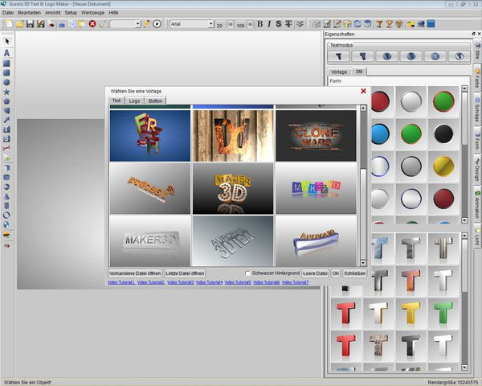Open a file with folder icon
482x386 pixels.
pos(20,23)
